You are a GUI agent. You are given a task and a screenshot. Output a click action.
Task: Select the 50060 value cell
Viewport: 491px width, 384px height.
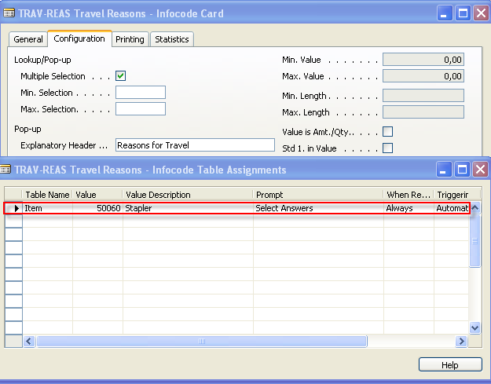click(x=97, y=208)
